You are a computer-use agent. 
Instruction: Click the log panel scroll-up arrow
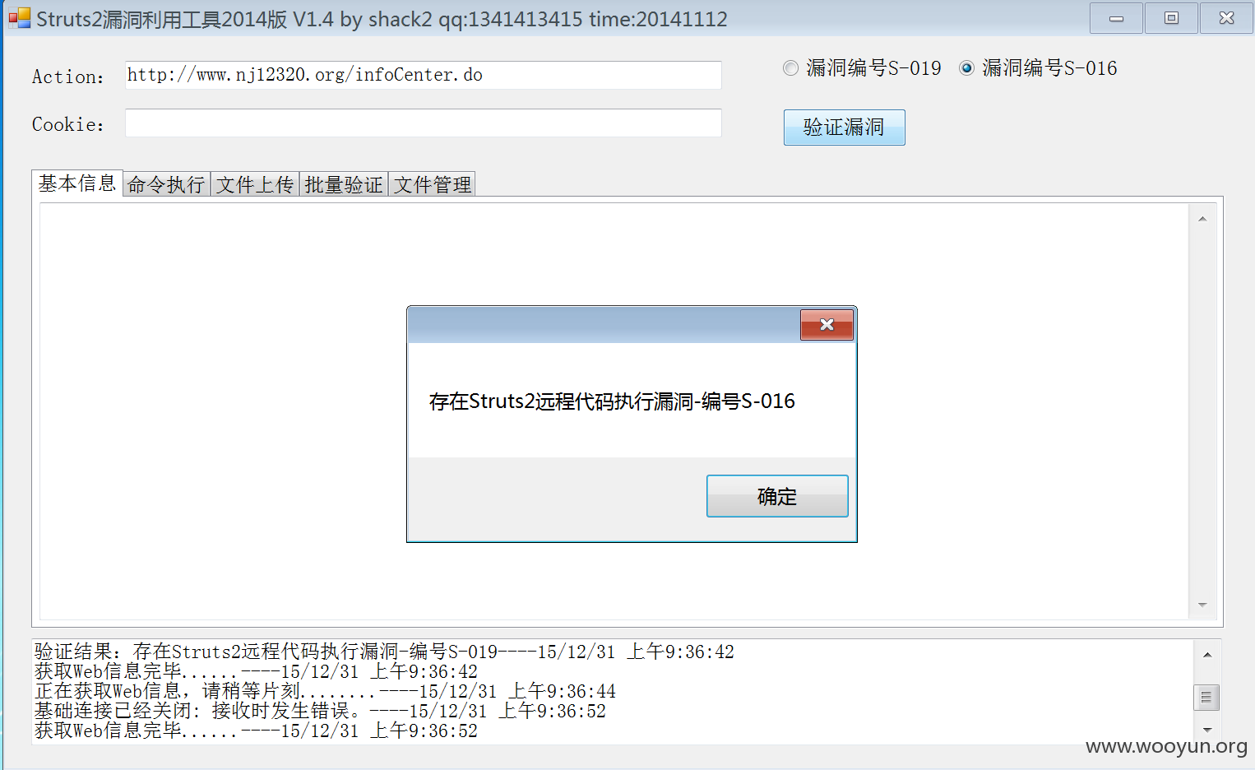coord(1207,655)
